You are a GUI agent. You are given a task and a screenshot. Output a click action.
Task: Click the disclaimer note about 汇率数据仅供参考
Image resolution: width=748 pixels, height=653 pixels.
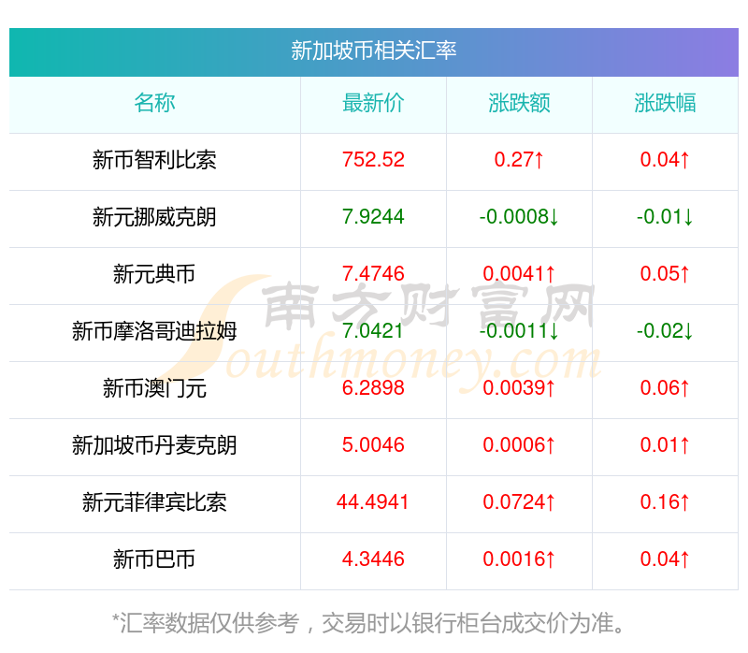[368, 623]
